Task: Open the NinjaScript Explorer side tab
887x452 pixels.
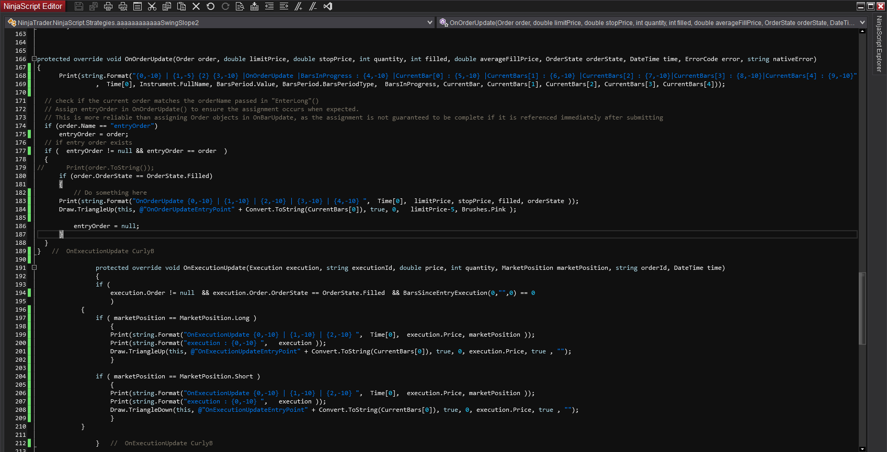Action: click(879, 44)
